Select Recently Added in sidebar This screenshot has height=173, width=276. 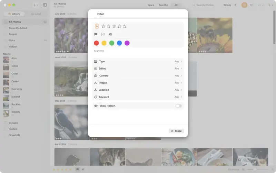[x=25, y=28]
